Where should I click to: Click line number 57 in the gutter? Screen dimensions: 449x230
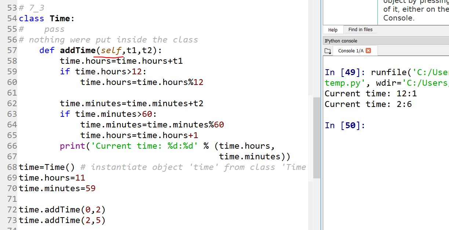[12, 50]
